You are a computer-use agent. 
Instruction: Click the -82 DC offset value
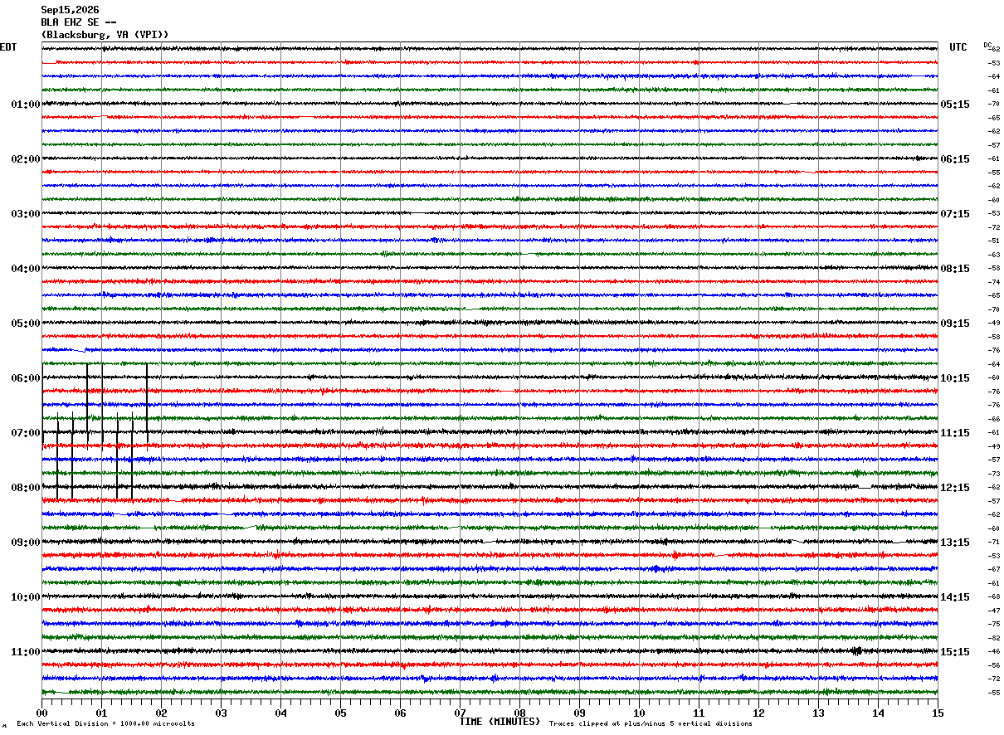click(x=994, y=638)
